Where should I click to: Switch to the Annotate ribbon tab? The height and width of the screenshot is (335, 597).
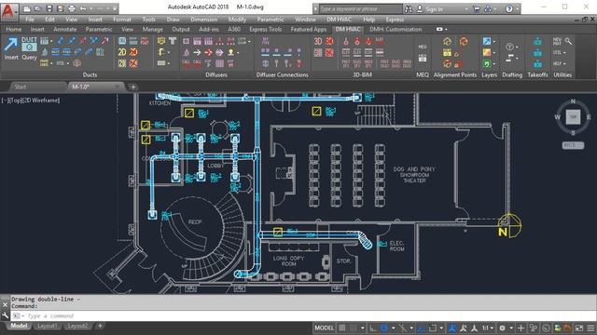(64, 29)
